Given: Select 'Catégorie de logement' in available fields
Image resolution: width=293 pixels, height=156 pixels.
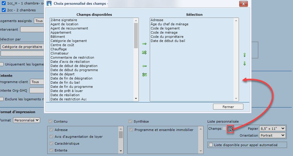Looking at the screenshot, I should pos(69,41).
